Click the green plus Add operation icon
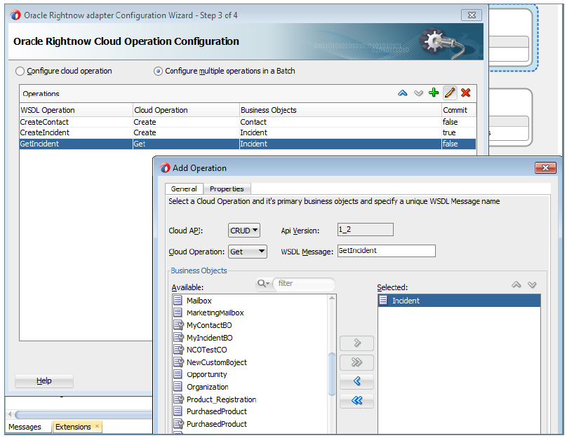The height and width of the screenshot is (438, 567). click(434, 93)
